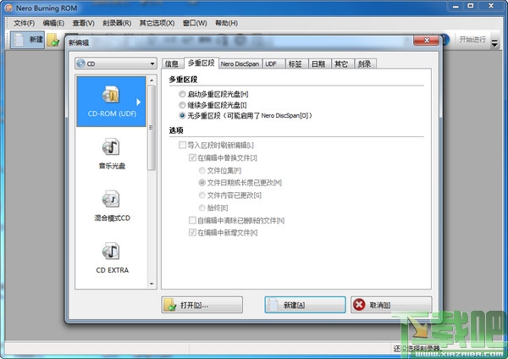508x359 pixels.
Task: Choose 文件内容已更改 radio option
Action: click(202, 195)
